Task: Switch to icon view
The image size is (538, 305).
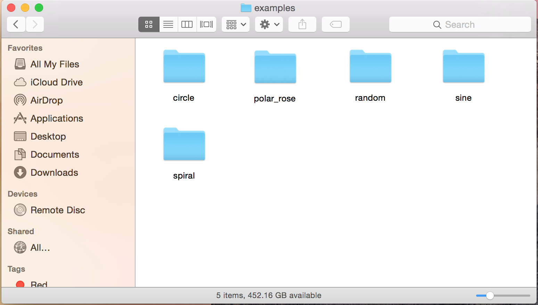Action: click(x=149, y=24)
